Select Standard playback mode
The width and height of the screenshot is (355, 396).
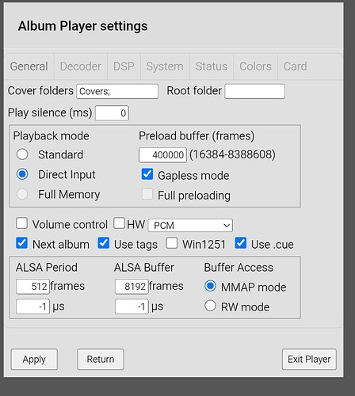pos(22,154)
